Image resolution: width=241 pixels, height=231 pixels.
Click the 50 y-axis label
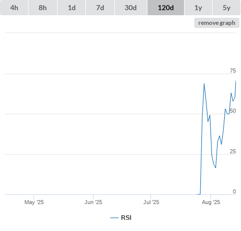coord(233,111)
